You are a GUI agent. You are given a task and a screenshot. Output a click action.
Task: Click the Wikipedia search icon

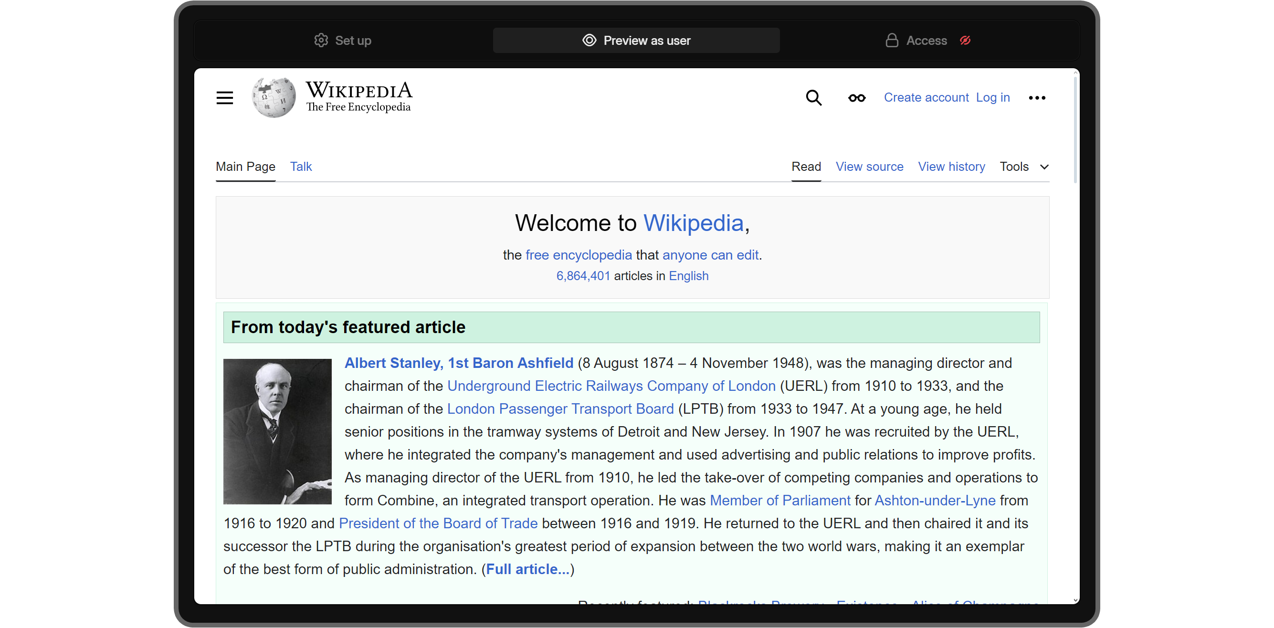point(813,97)
